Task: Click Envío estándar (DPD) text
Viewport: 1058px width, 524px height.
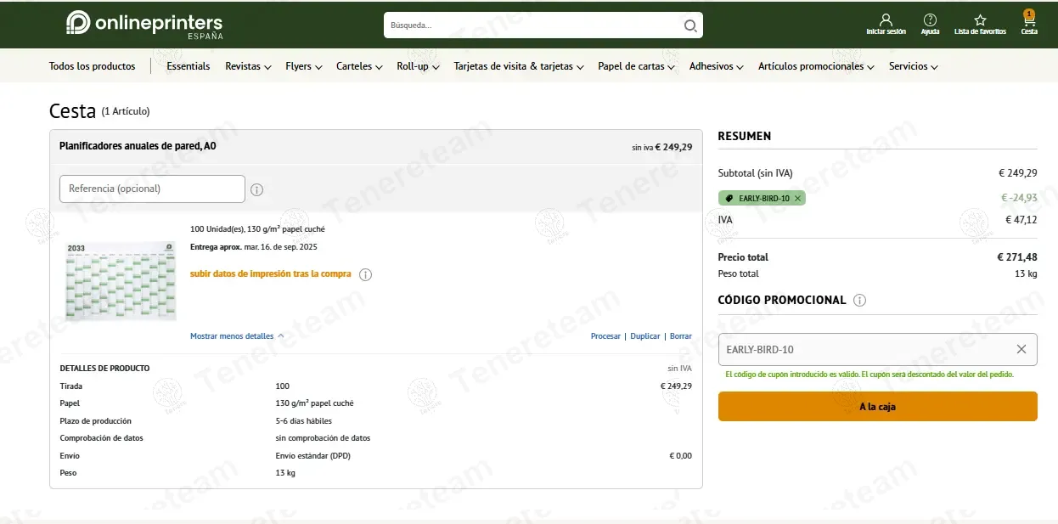Action: pyautogui.click(x=313, y=456)
